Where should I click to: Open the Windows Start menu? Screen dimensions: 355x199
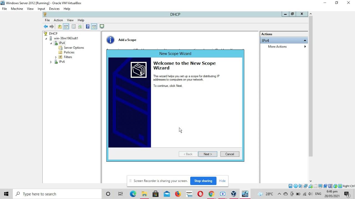click(x=6, y=194)
